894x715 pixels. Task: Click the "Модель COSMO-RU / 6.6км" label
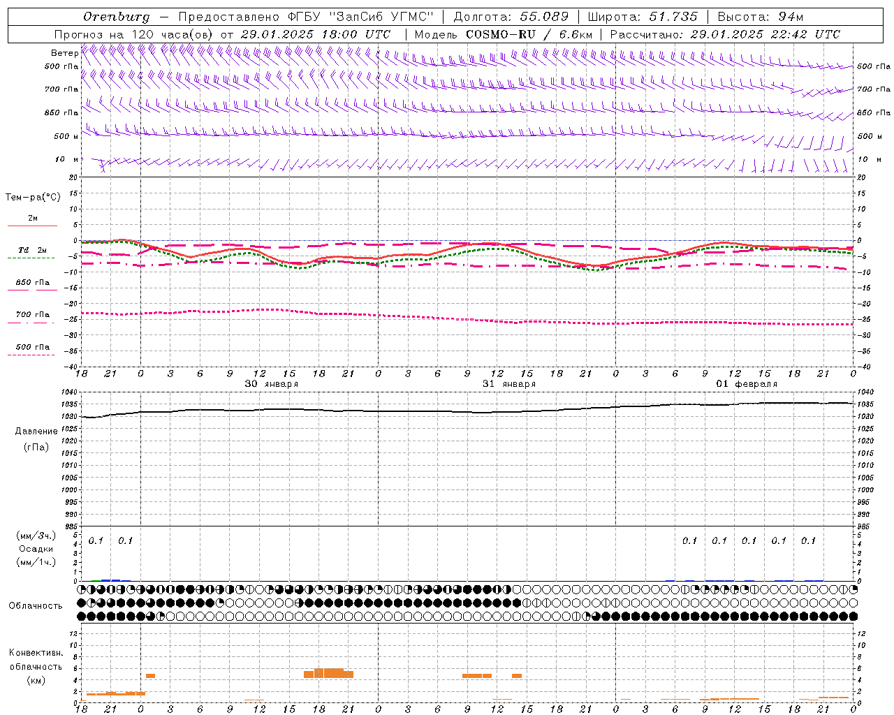(x=504, y=34)
